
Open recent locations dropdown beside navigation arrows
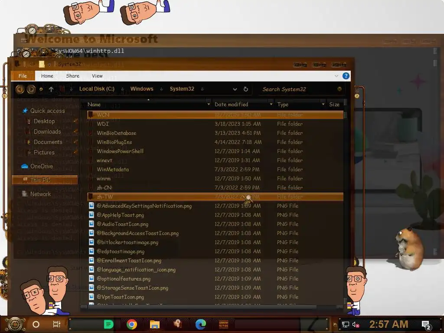coord(41,89)
